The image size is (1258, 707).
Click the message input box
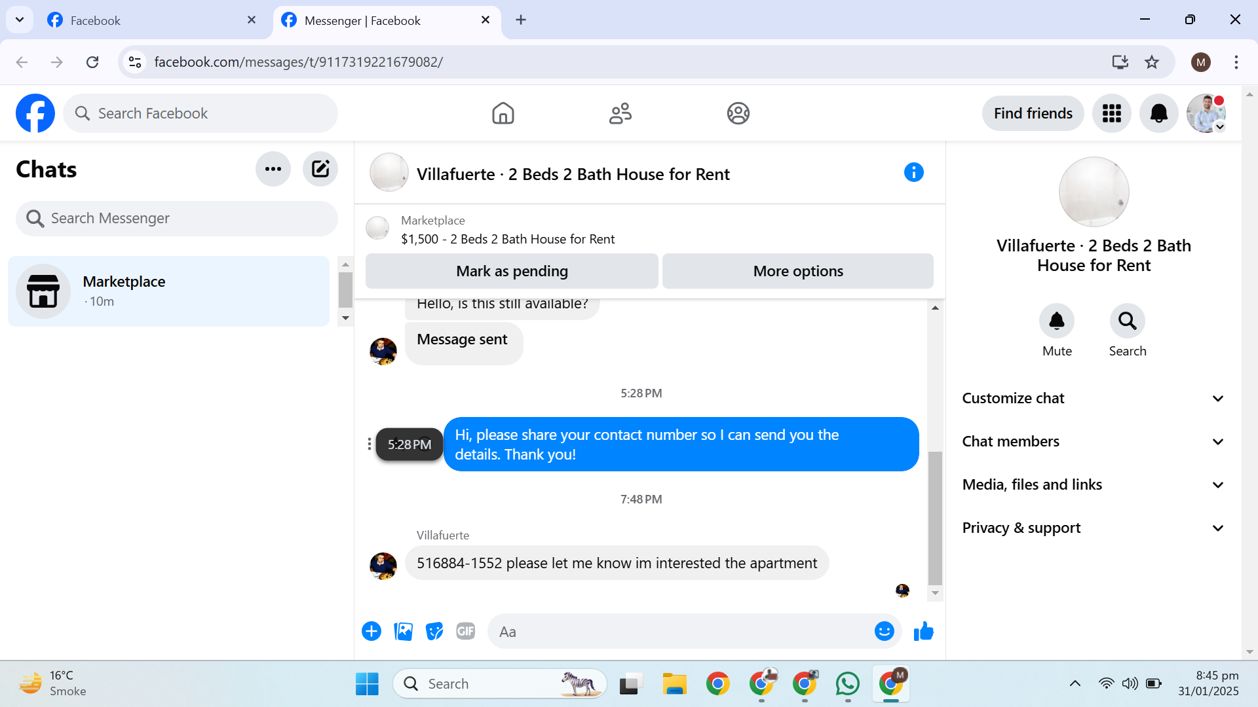coord(695,632)
